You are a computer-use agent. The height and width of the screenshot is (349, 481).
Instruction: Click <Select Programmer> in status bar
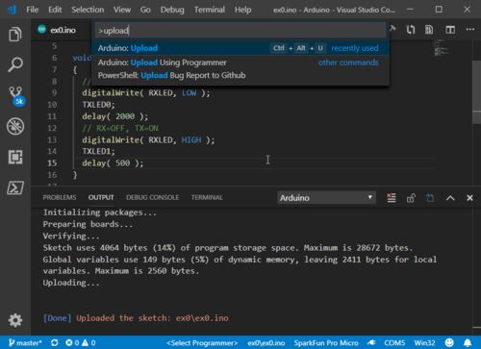coord(202,343)
